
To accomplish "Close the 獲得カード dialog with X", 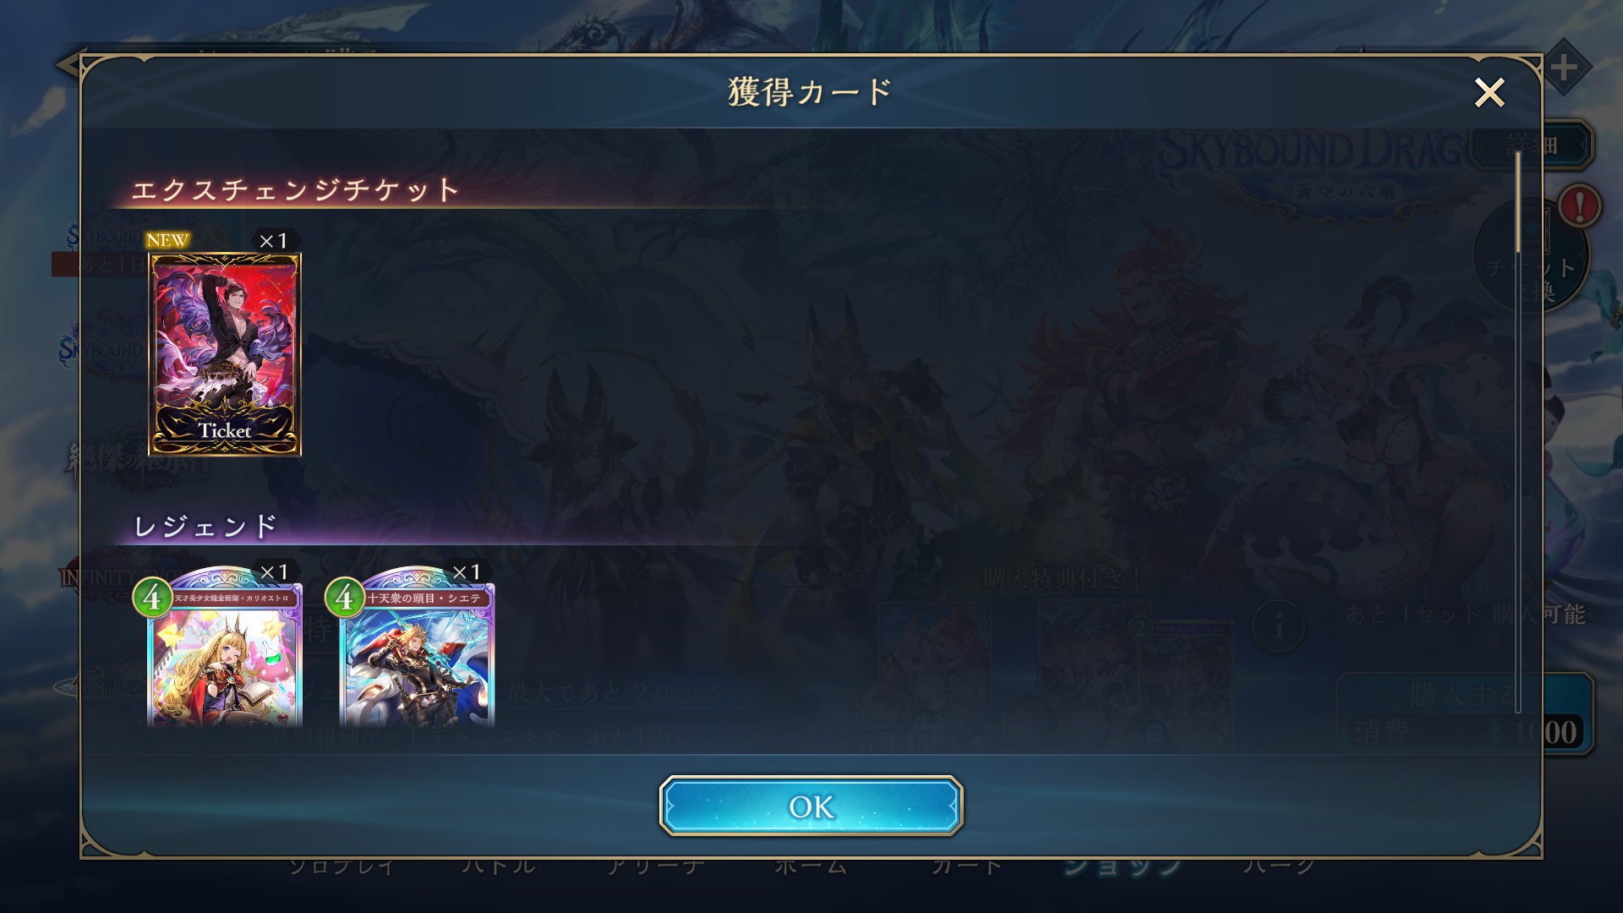I will pos(1489,92).
